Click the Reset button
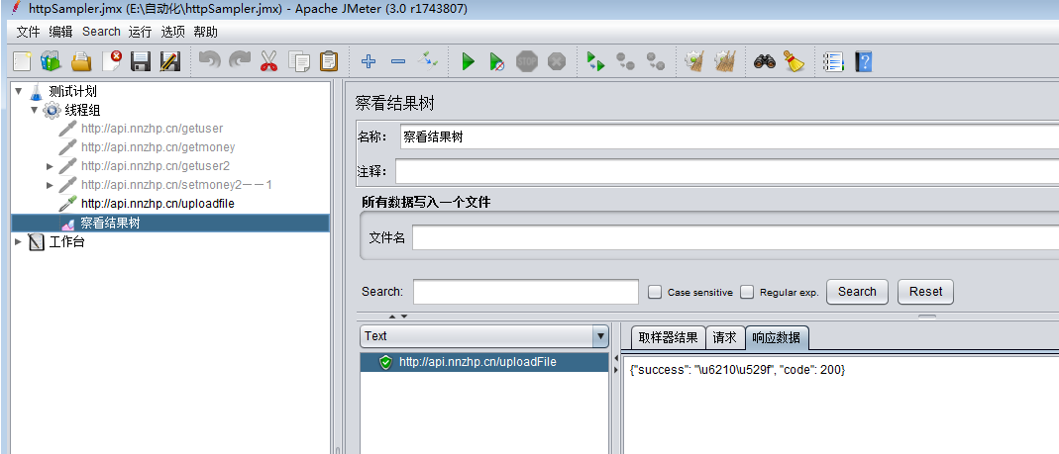Image resolution: width=1059 pixels, height=454 pixels. 925,292
